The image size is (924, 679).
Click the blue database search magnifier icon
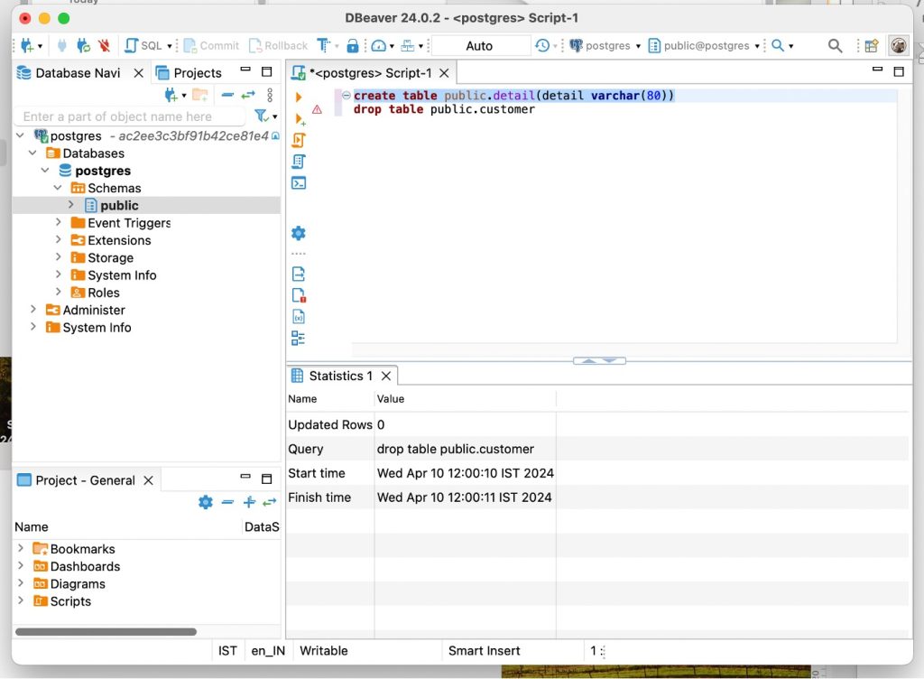click(778, 45)
